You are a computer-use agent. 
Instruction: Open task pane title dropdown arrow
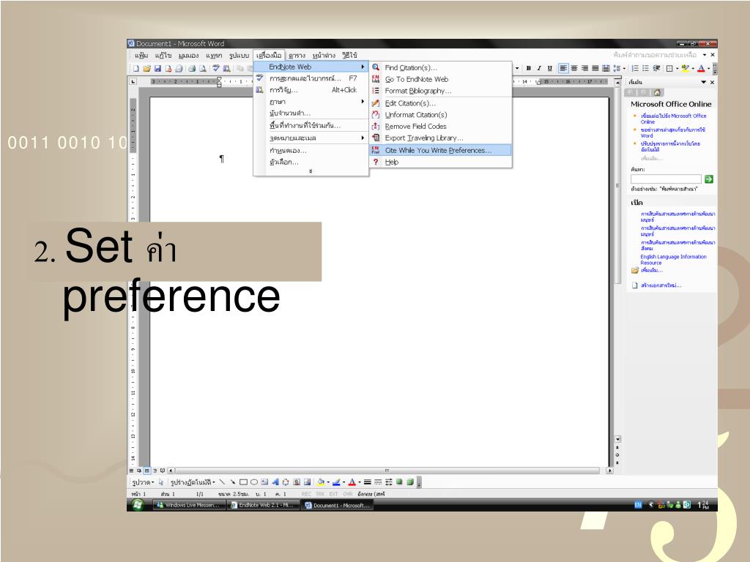pyautogui.click(x=704, y=82)
